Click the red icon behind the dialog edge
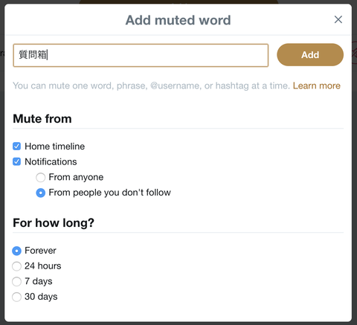The height and width of the screenshot is (325, 357). pyautogui.click(x=354, y=52)
